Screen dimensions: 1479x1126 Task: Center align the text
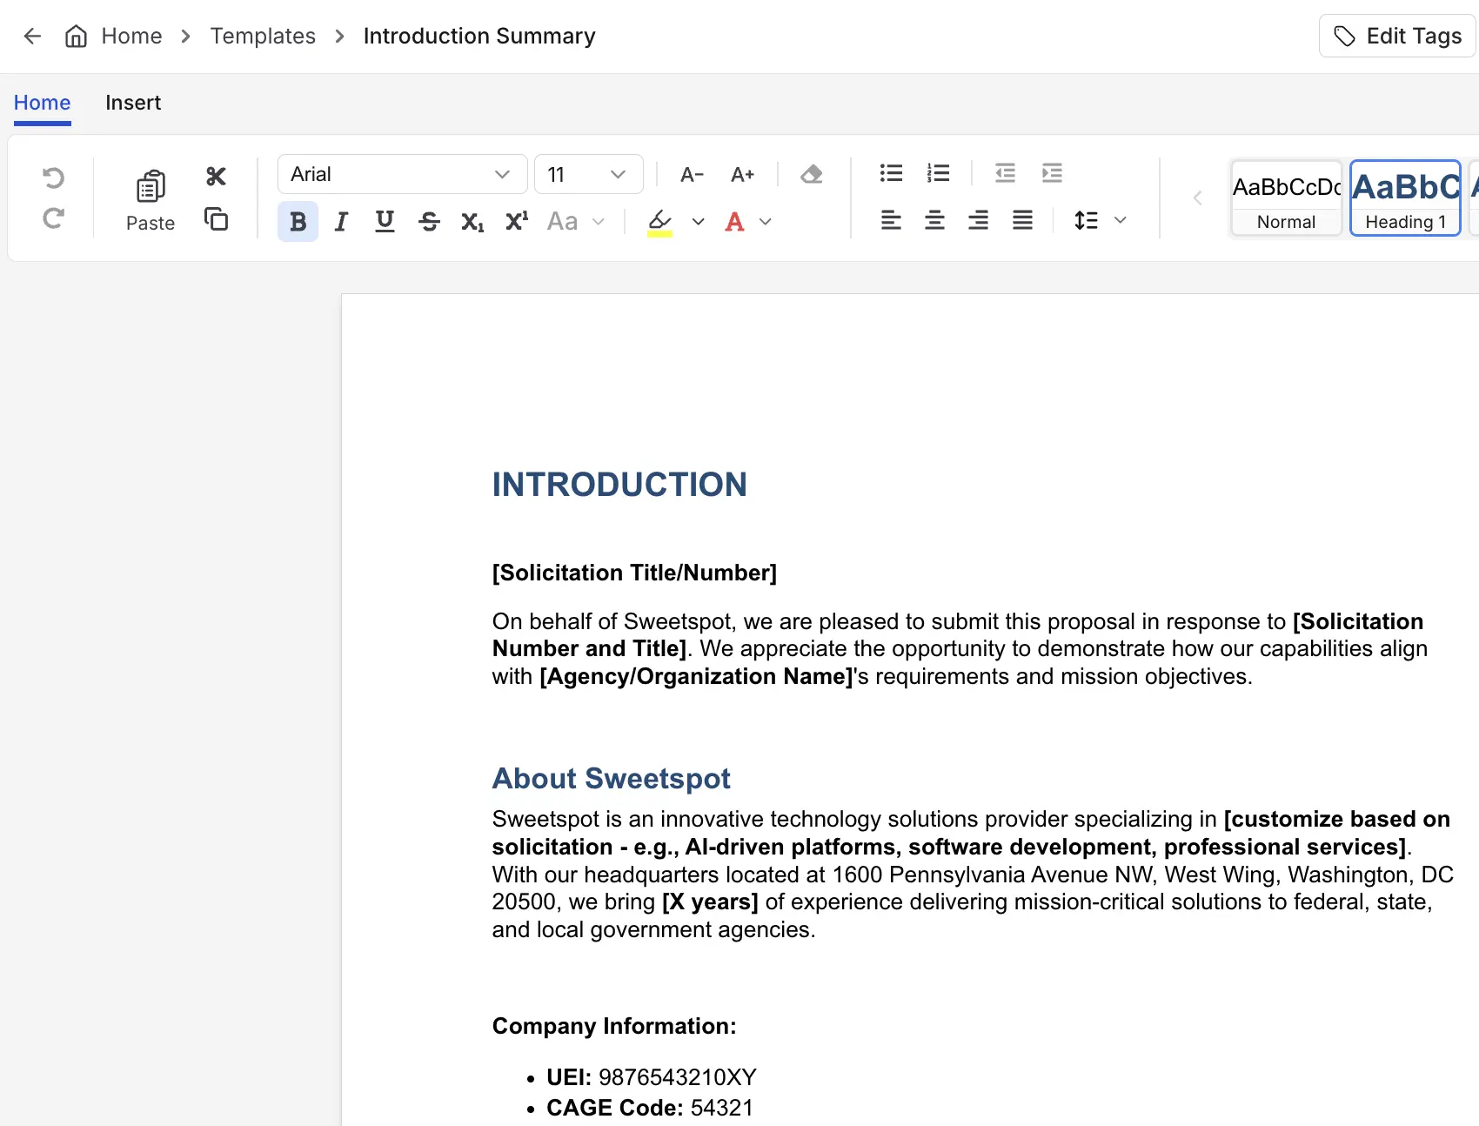pyautogui.click(x=934, y=220)
